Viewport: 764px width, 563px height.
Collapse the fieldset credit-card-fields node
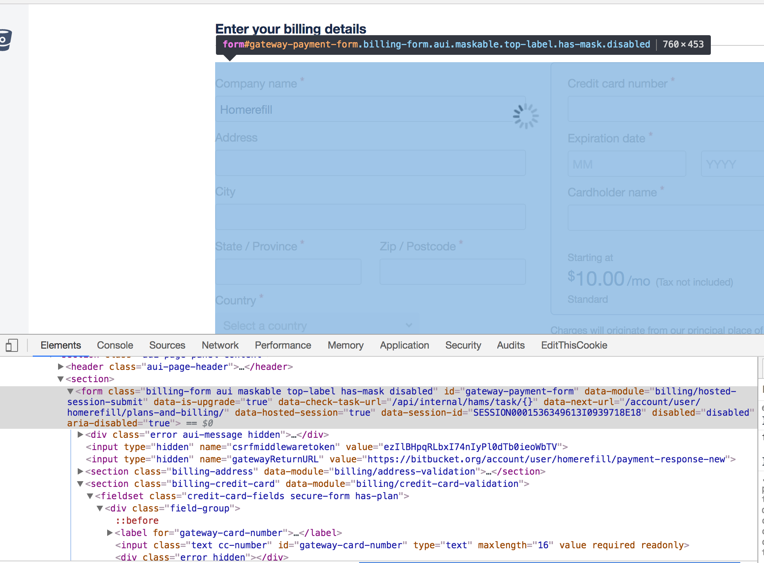[x=90, y=496]
